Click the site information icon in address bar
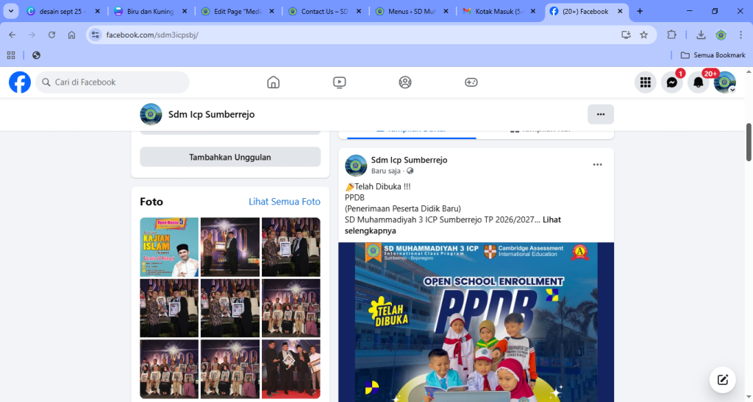The width and height of the screenshot is (753, 402). click(95, 35)
